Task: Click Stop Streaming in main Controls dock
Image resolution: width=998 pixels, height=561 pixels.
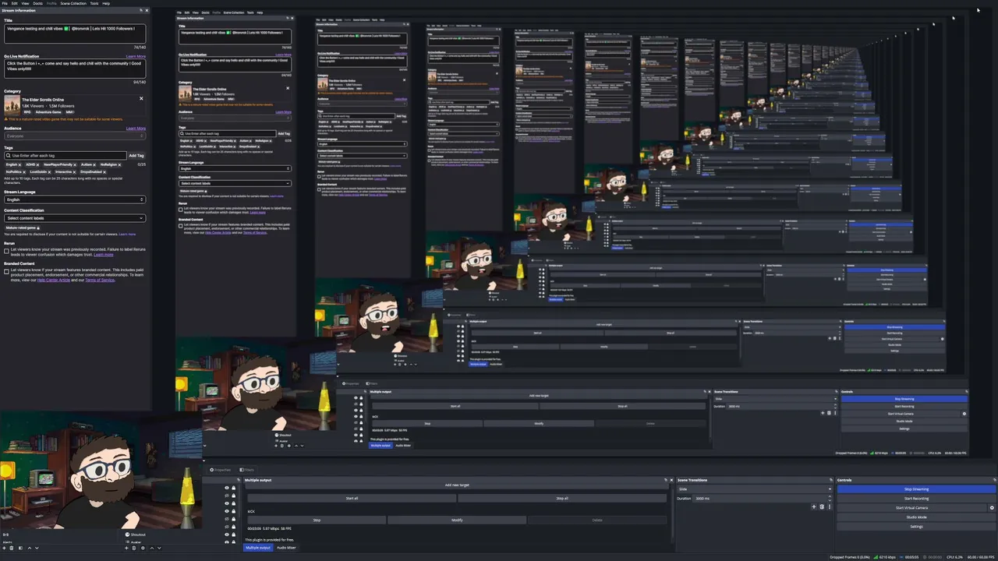Action: click(916, 489)
